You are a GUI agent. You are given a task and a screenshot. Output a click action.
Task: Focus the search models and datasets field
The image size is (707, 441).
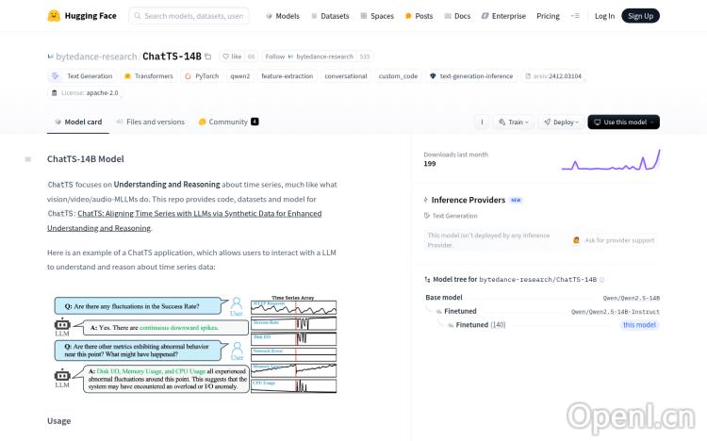189,16
